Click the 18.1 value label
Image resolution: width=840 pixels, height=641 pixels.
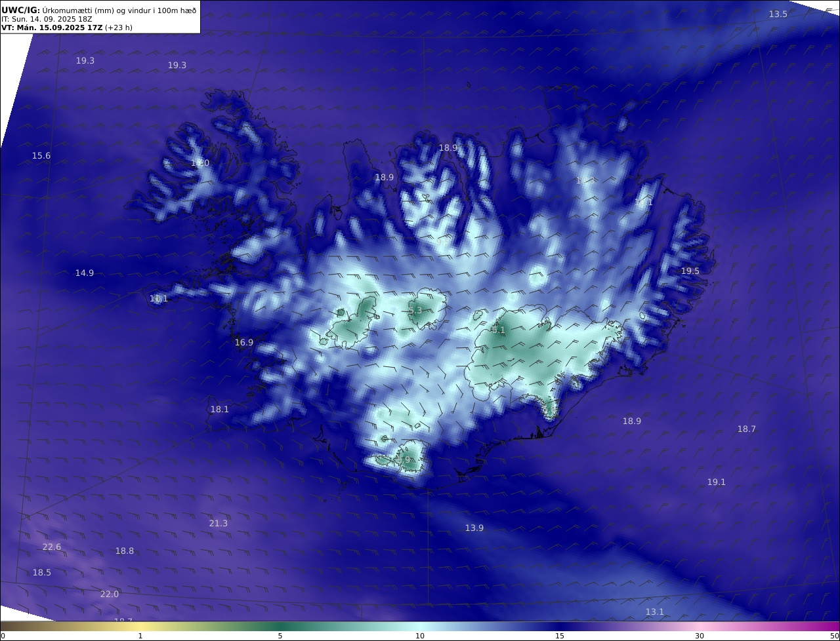[x=220, y=410]
